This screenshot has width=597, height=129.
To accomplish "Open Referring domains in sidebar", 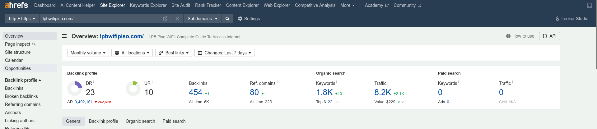I will 23,104.
